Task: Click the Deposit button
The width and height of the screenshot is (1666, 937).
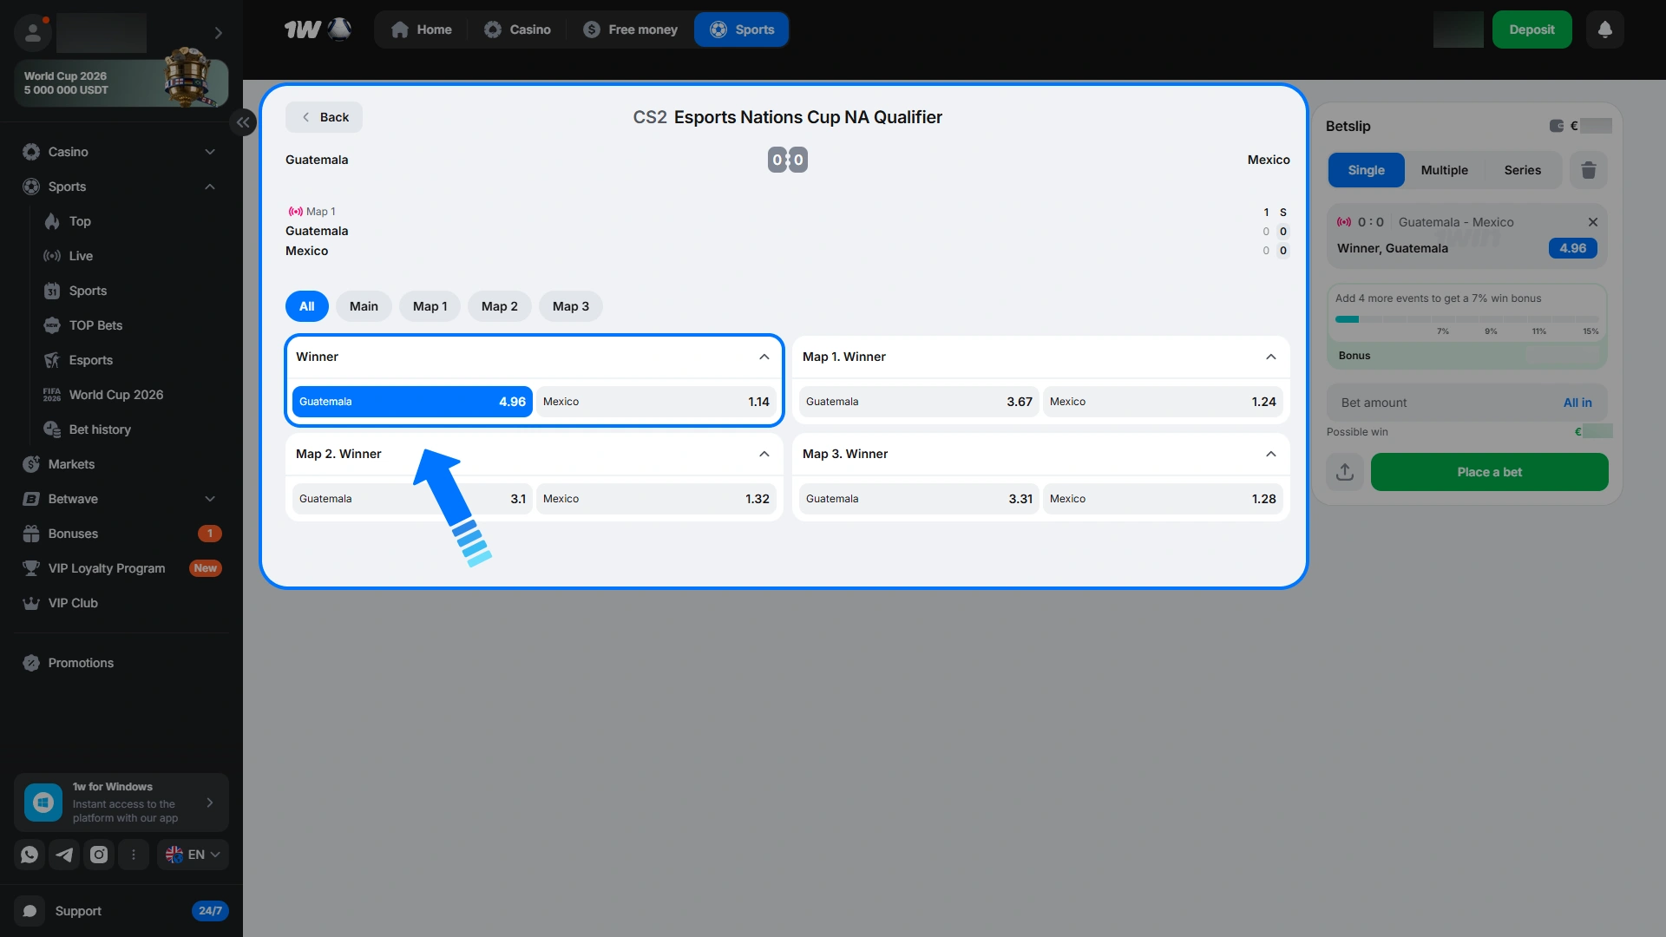Action: click(x=1532, y=29)
